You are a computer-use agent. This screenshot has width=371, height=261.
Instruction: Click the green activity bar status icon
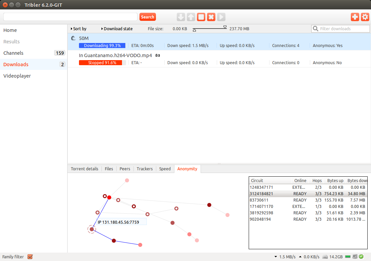point(348,257)
